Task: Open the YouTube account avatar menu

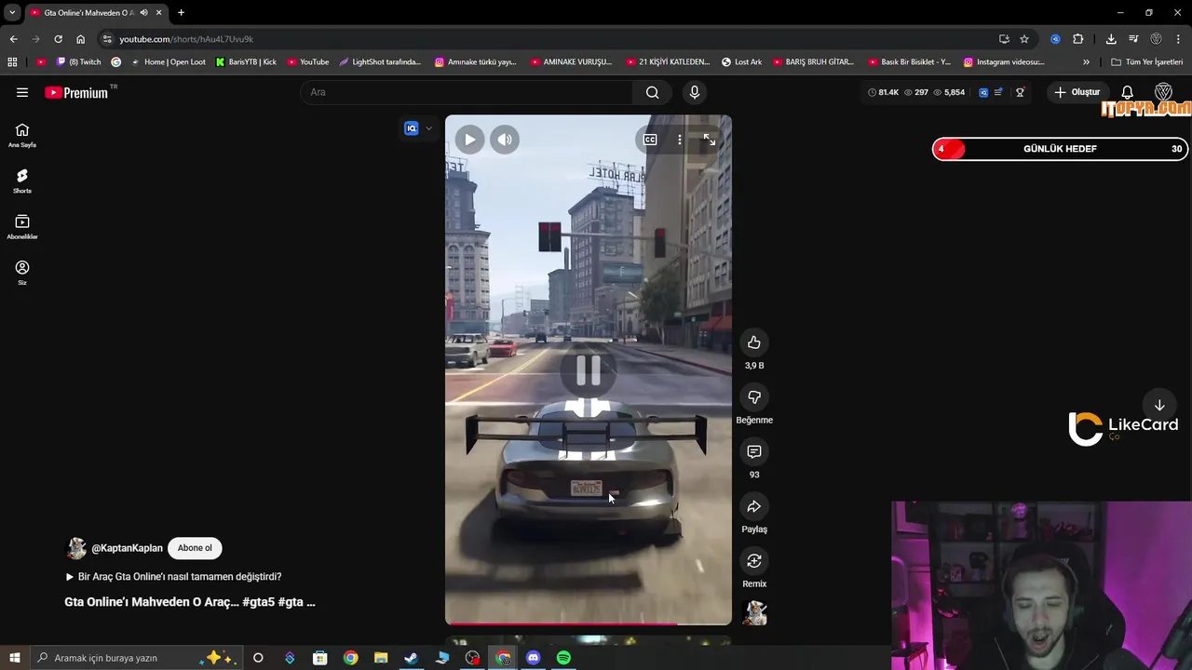Action: [1163, 92]
